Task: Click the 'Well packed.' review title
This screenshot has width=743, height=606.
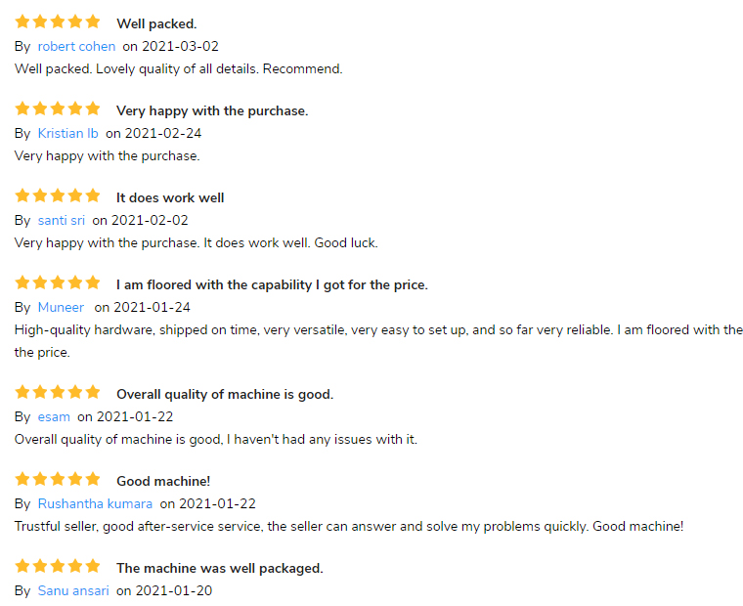Action: coord(156,23)
